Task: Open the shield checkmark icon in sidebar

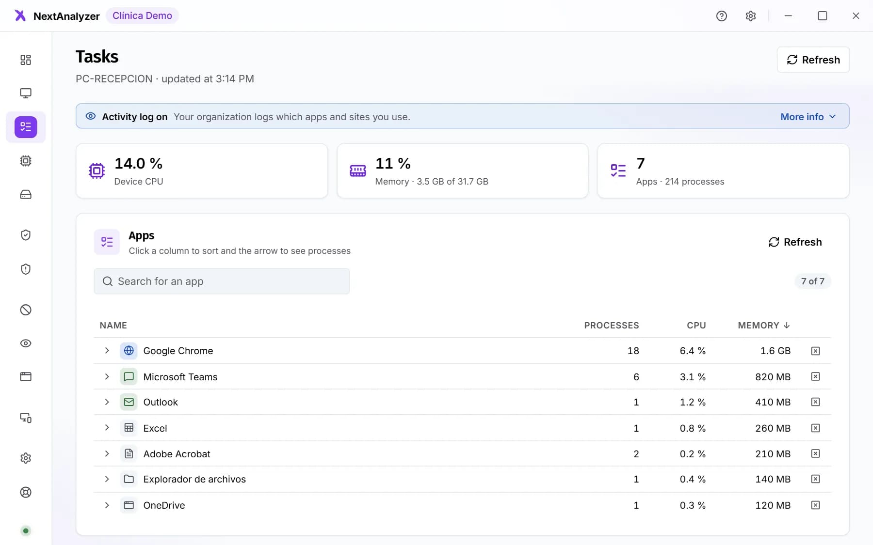Action: pyautogui.click(x=26, y=235)
